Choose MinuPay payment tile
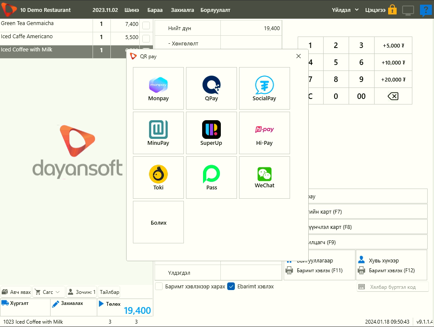 tap(158, 133)
